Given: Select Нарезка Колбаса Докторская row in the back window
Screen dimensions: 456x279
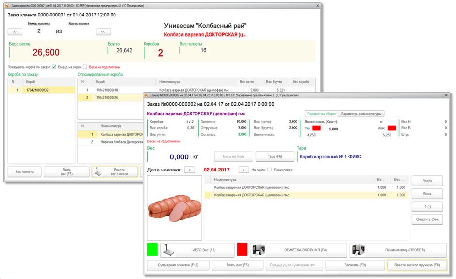Looking at the screenshot, I should [111, 142].
